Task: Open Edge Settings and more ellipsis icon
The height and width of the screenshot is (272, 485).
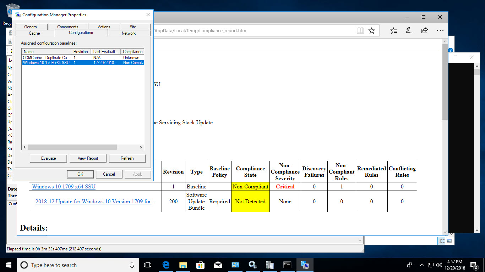Action: tap(440, 30)
